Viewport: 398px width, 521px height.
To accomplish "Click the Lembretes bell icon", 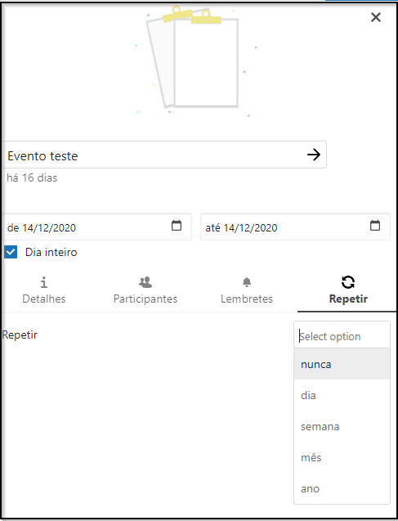I will [246, 282].
